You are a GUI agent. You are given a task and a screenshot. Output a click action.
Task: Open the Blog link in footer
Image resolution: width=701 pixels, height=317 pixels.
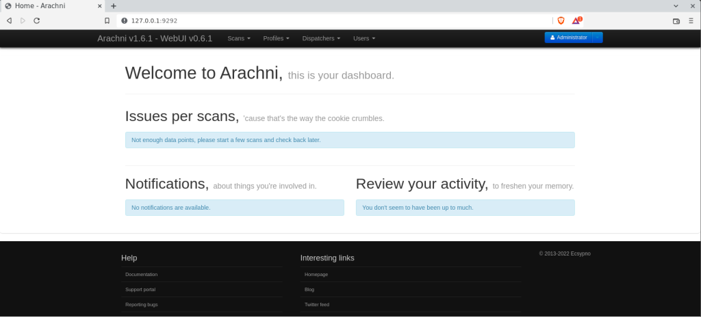click(x=309, y=289)
